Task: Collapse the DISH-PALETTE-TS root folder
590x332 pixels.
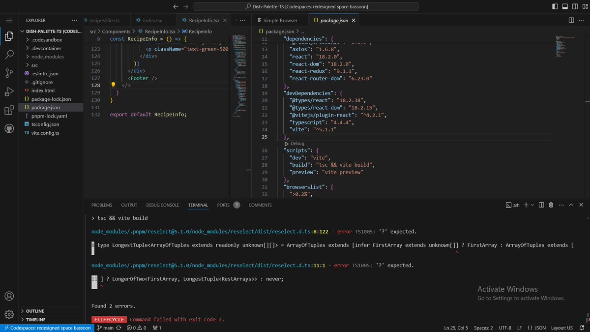Action: point(52,31)
